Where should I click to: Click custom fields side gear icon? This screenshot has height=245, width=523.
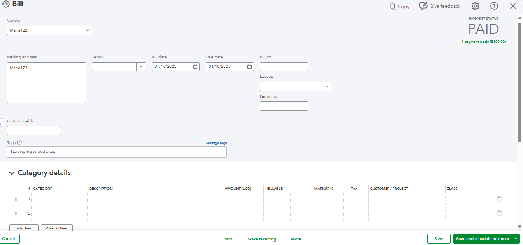(2, 122)
